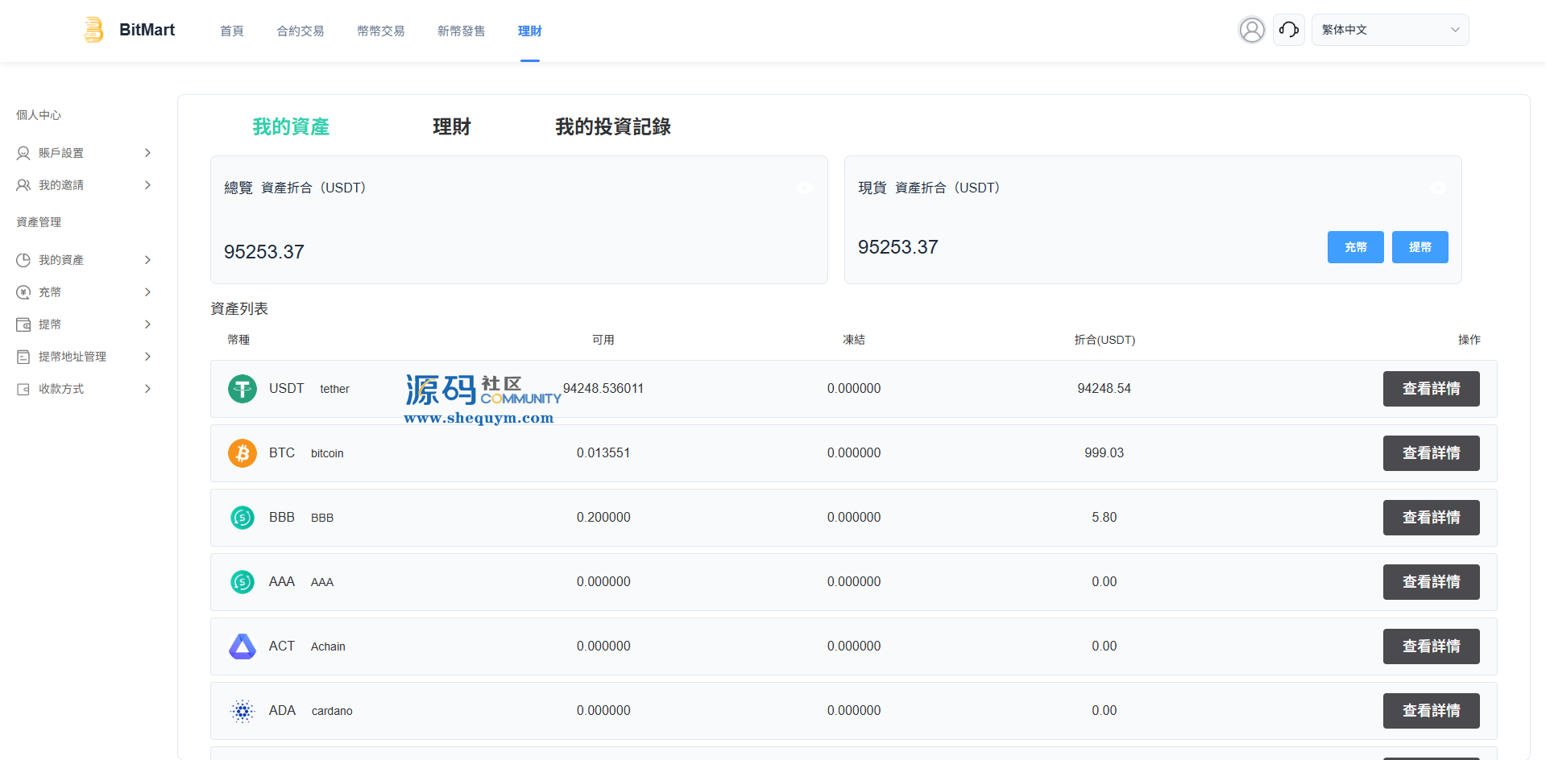Viewport: 1546px width, 760px height.
Task: Click the BBB coin icon
Action: coord(242,518)
